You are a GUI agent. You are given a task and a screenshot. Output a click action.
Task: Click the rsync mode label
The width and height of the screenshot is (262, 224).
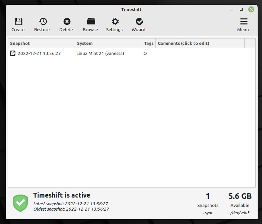208,213
